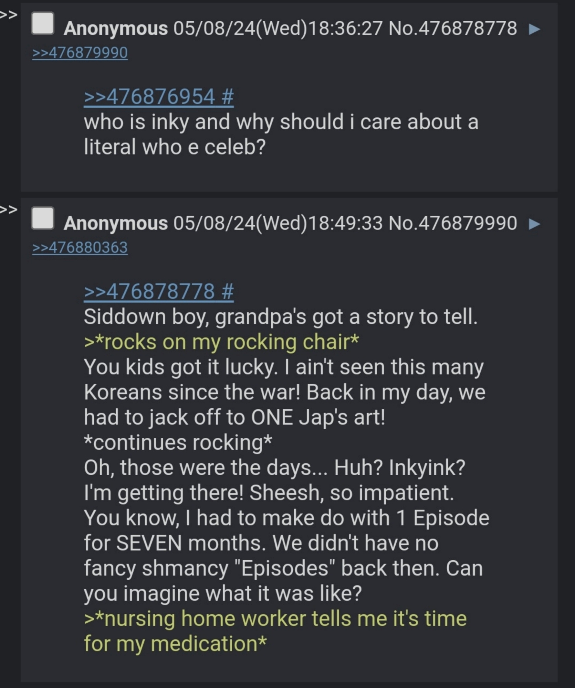Click the greentext 'nursing home worker' line
Viewport: 575px width, 688px height.
275,631
